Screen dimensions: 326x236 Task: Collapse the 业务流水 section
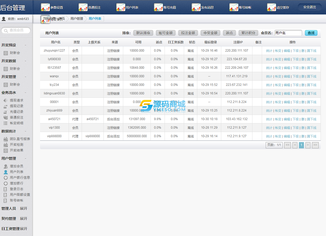click(x=25, y=93)
